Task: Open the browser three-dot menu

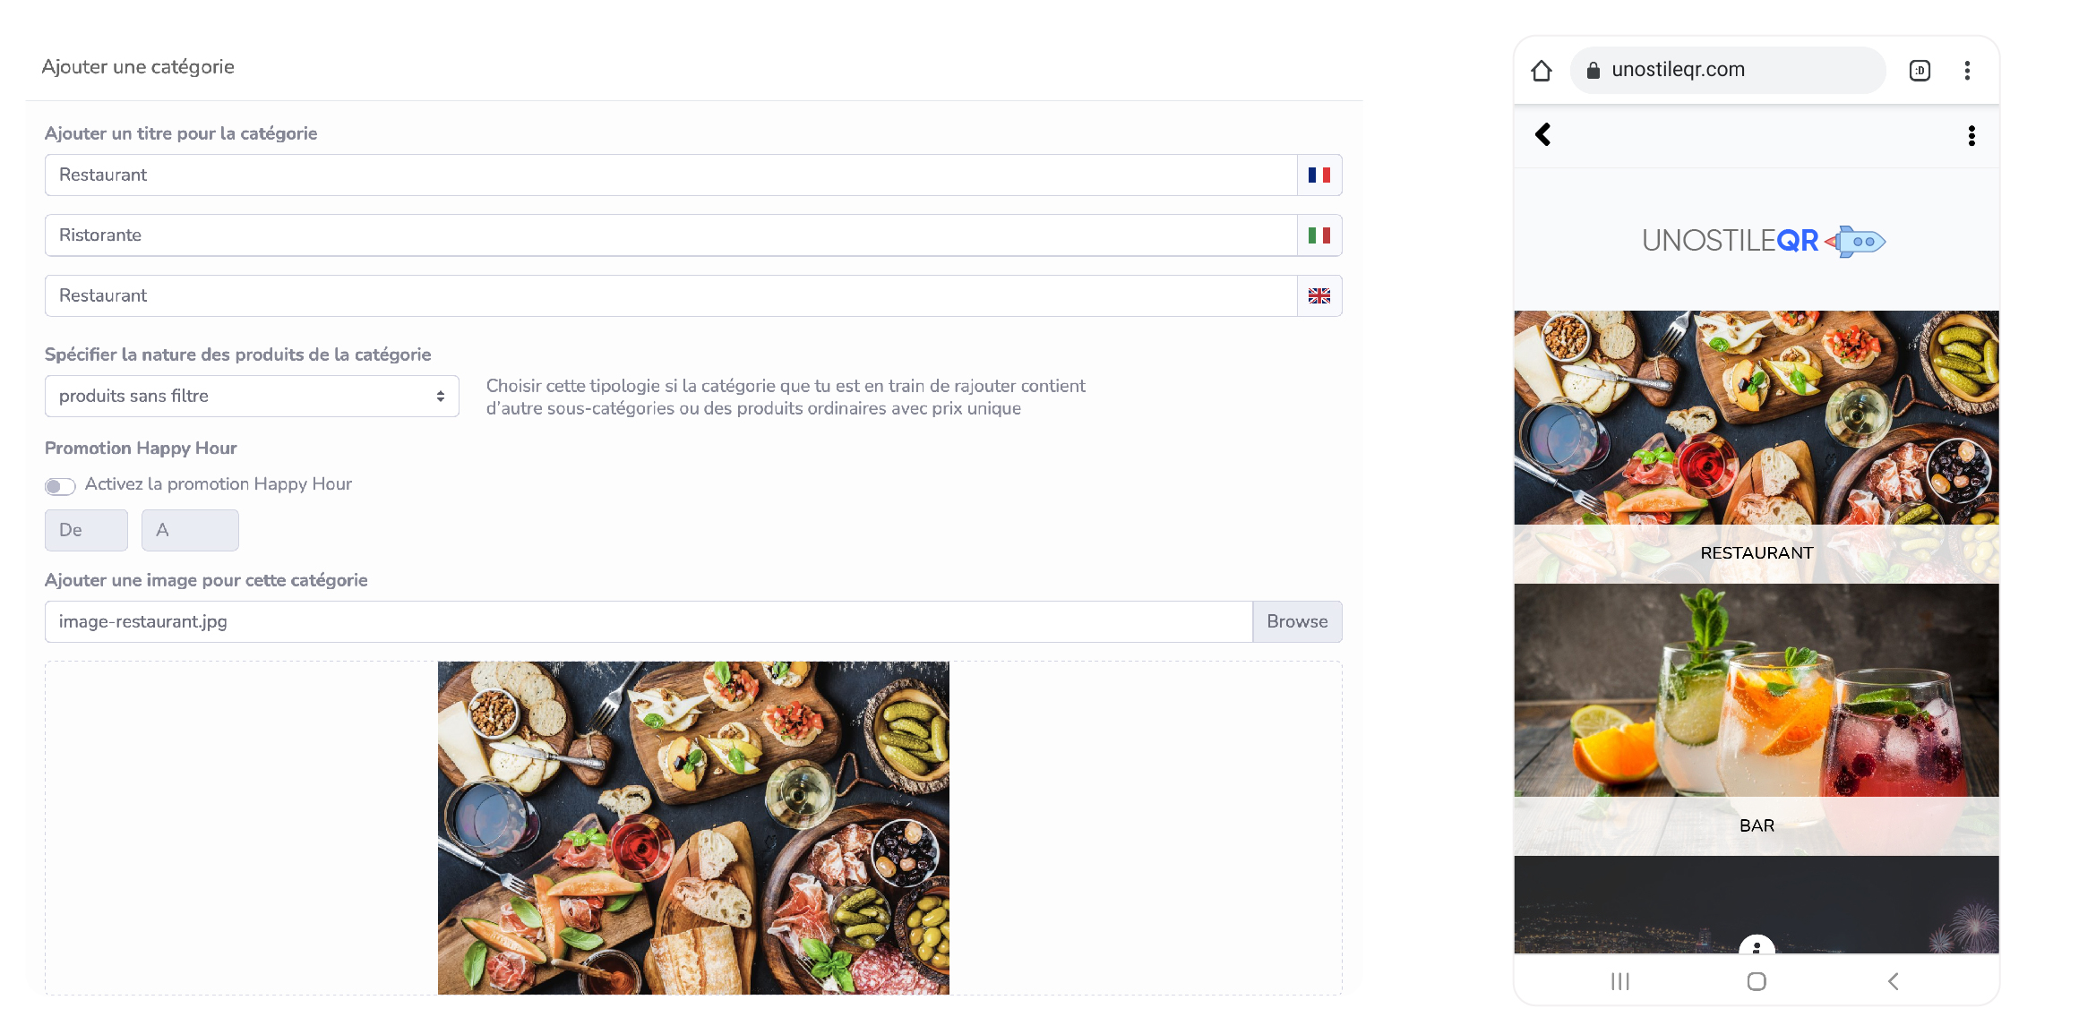Action: 1967,70
